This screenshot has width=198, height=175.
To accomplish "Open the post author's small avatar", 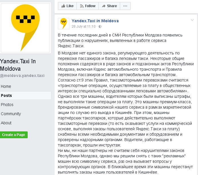I will click(x=64, y=24).
